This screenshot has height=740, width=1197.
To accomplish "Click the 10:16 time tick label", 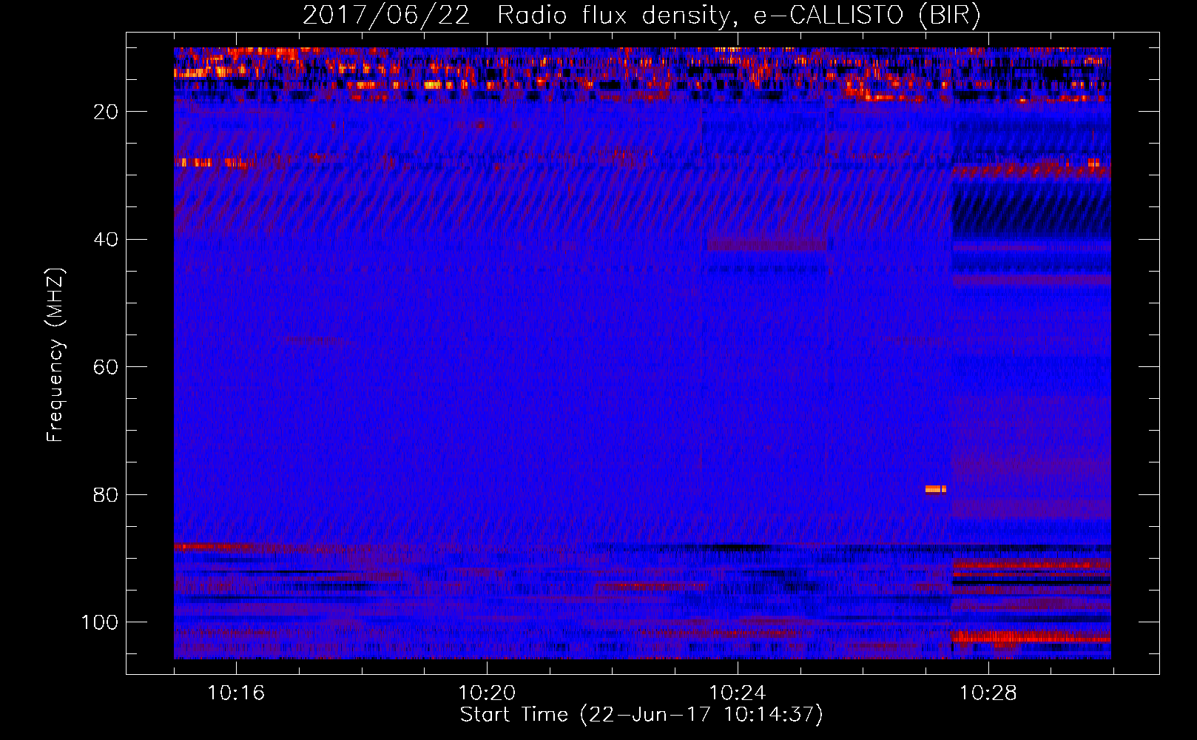I will (236, 693).
